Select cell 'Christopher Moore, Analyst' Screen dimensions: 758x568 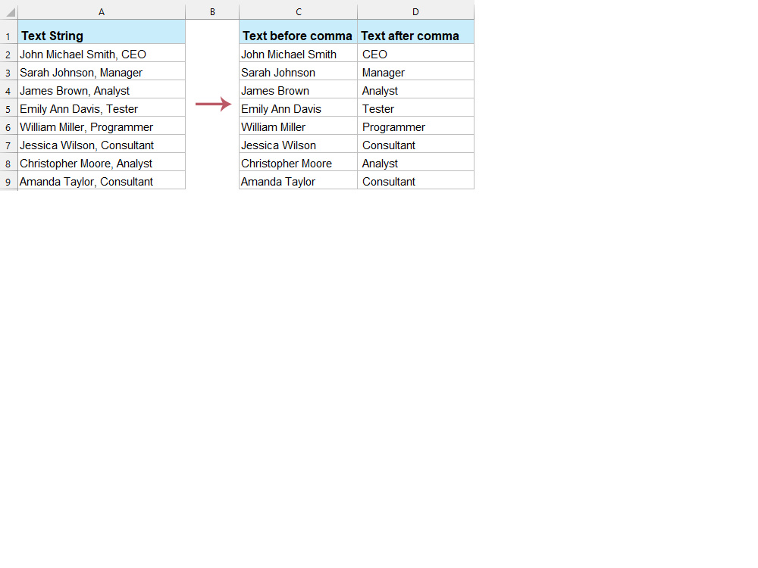click(102, 162)
